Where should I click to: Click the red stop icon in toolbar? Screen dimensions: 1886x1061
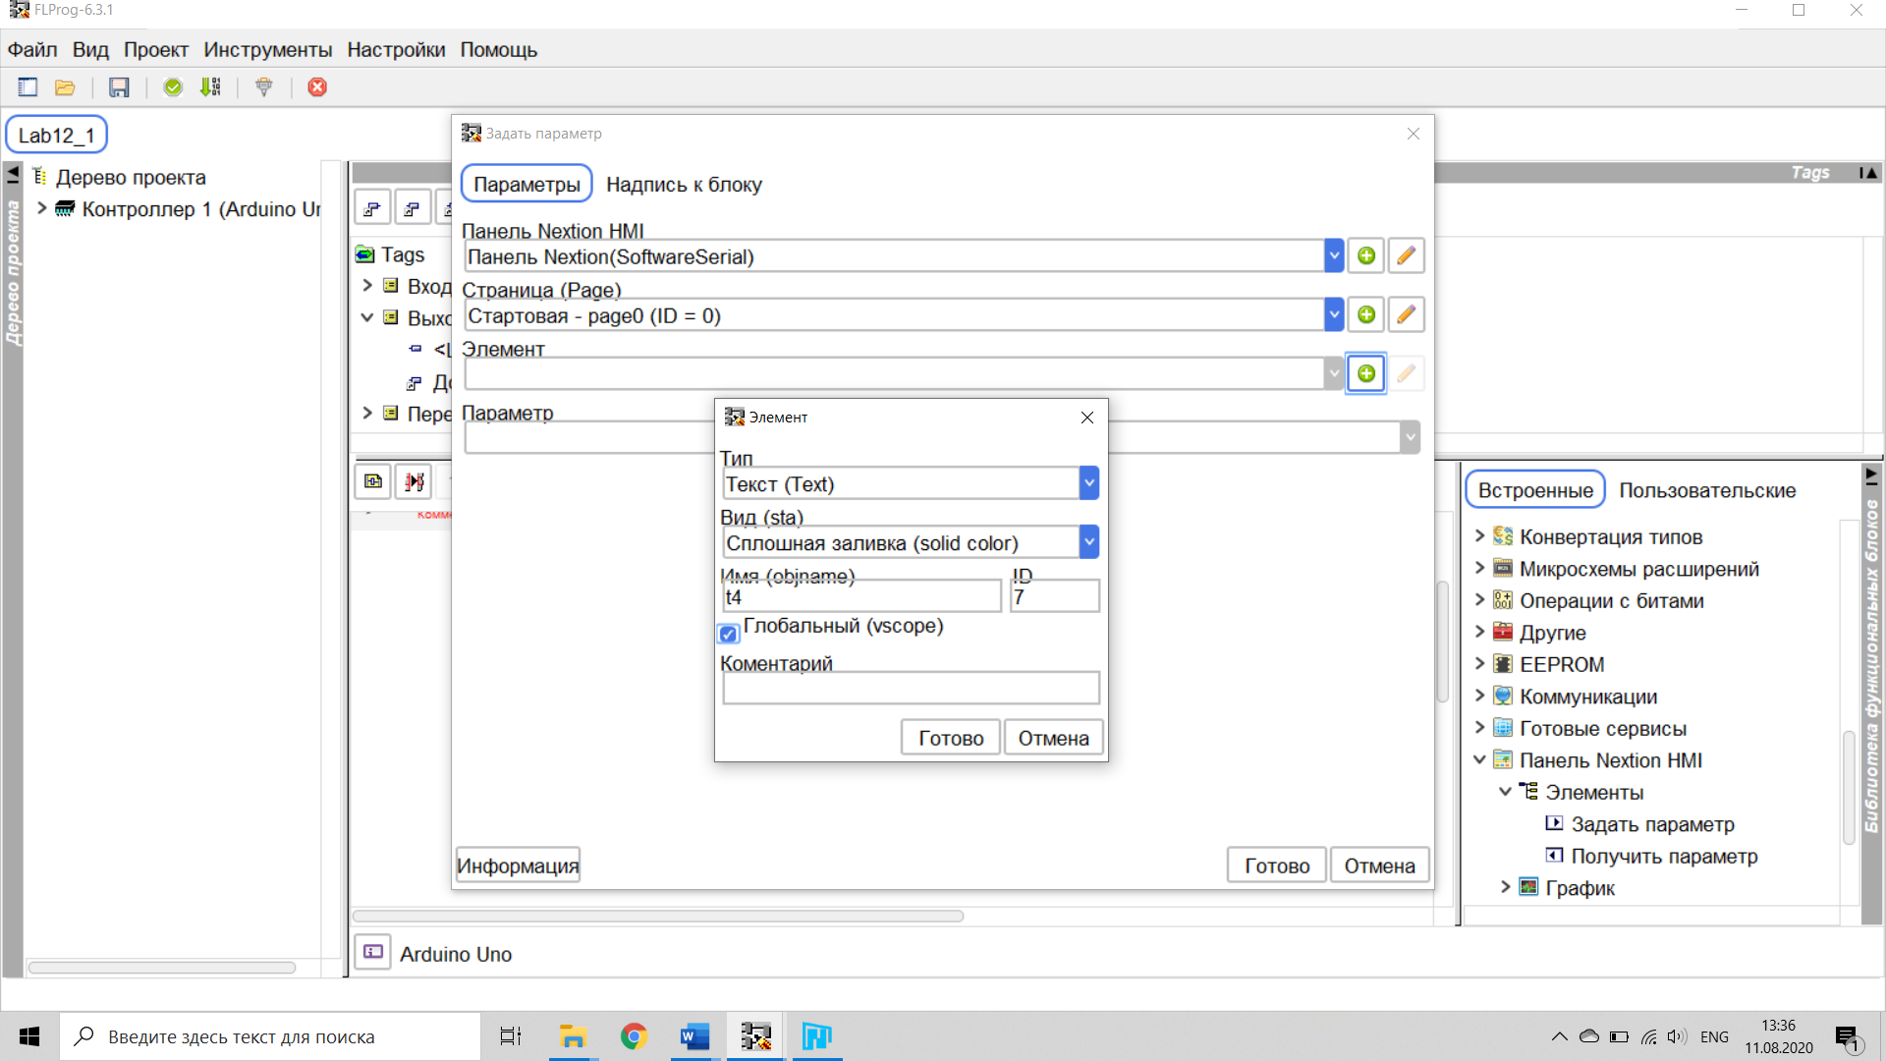pos(317,87)
